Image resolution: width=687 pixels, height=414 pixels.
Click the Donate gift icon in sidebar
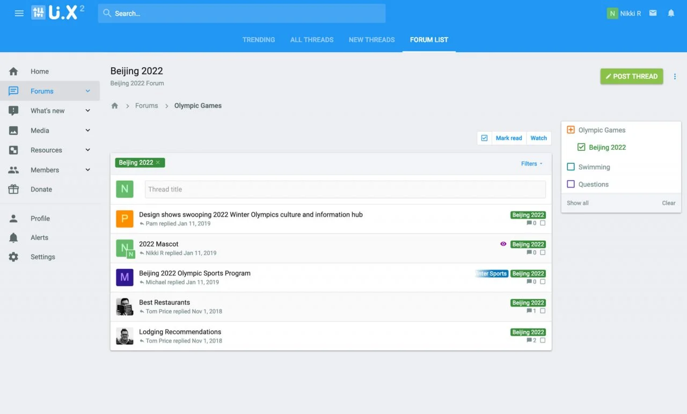13,190
